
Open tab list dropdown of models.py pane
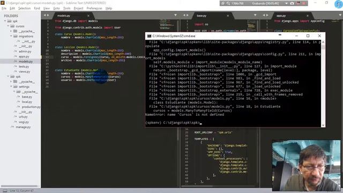(x=175, y=16)
